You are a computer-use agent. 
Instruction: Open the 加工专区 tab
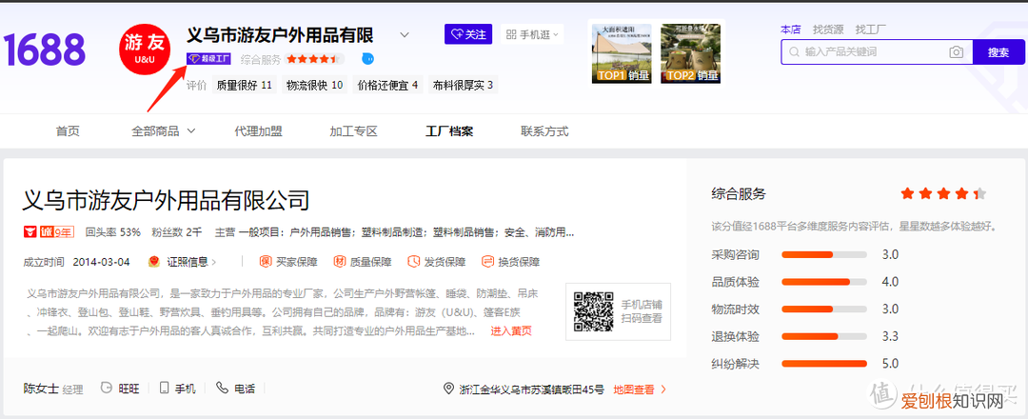pos(354,131)
